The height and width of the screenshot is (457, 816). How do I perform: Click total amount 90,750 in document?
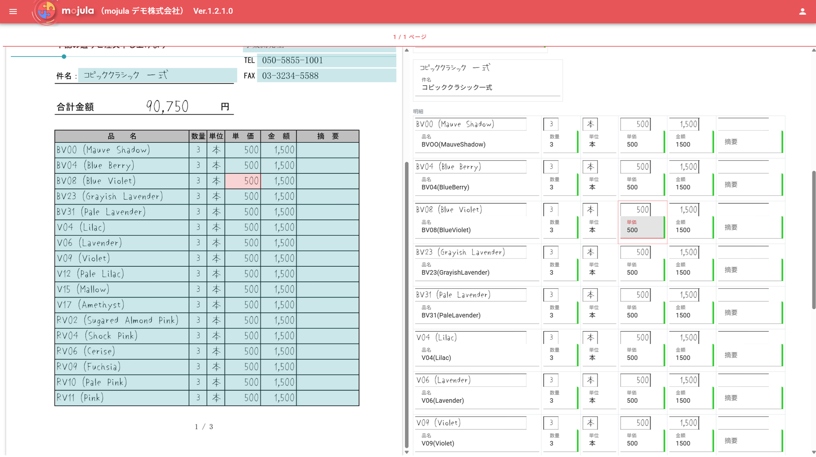tap(167, 106)
